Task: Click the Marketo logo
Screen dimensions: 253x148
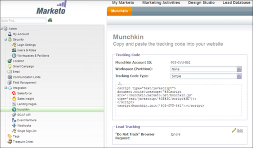Action: tap(51, 8)
